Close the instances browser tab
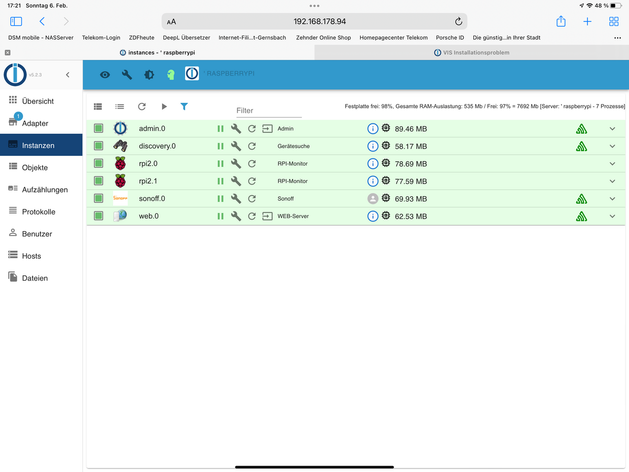The width and height of the screenshot is (629, 472). point(7,52)
